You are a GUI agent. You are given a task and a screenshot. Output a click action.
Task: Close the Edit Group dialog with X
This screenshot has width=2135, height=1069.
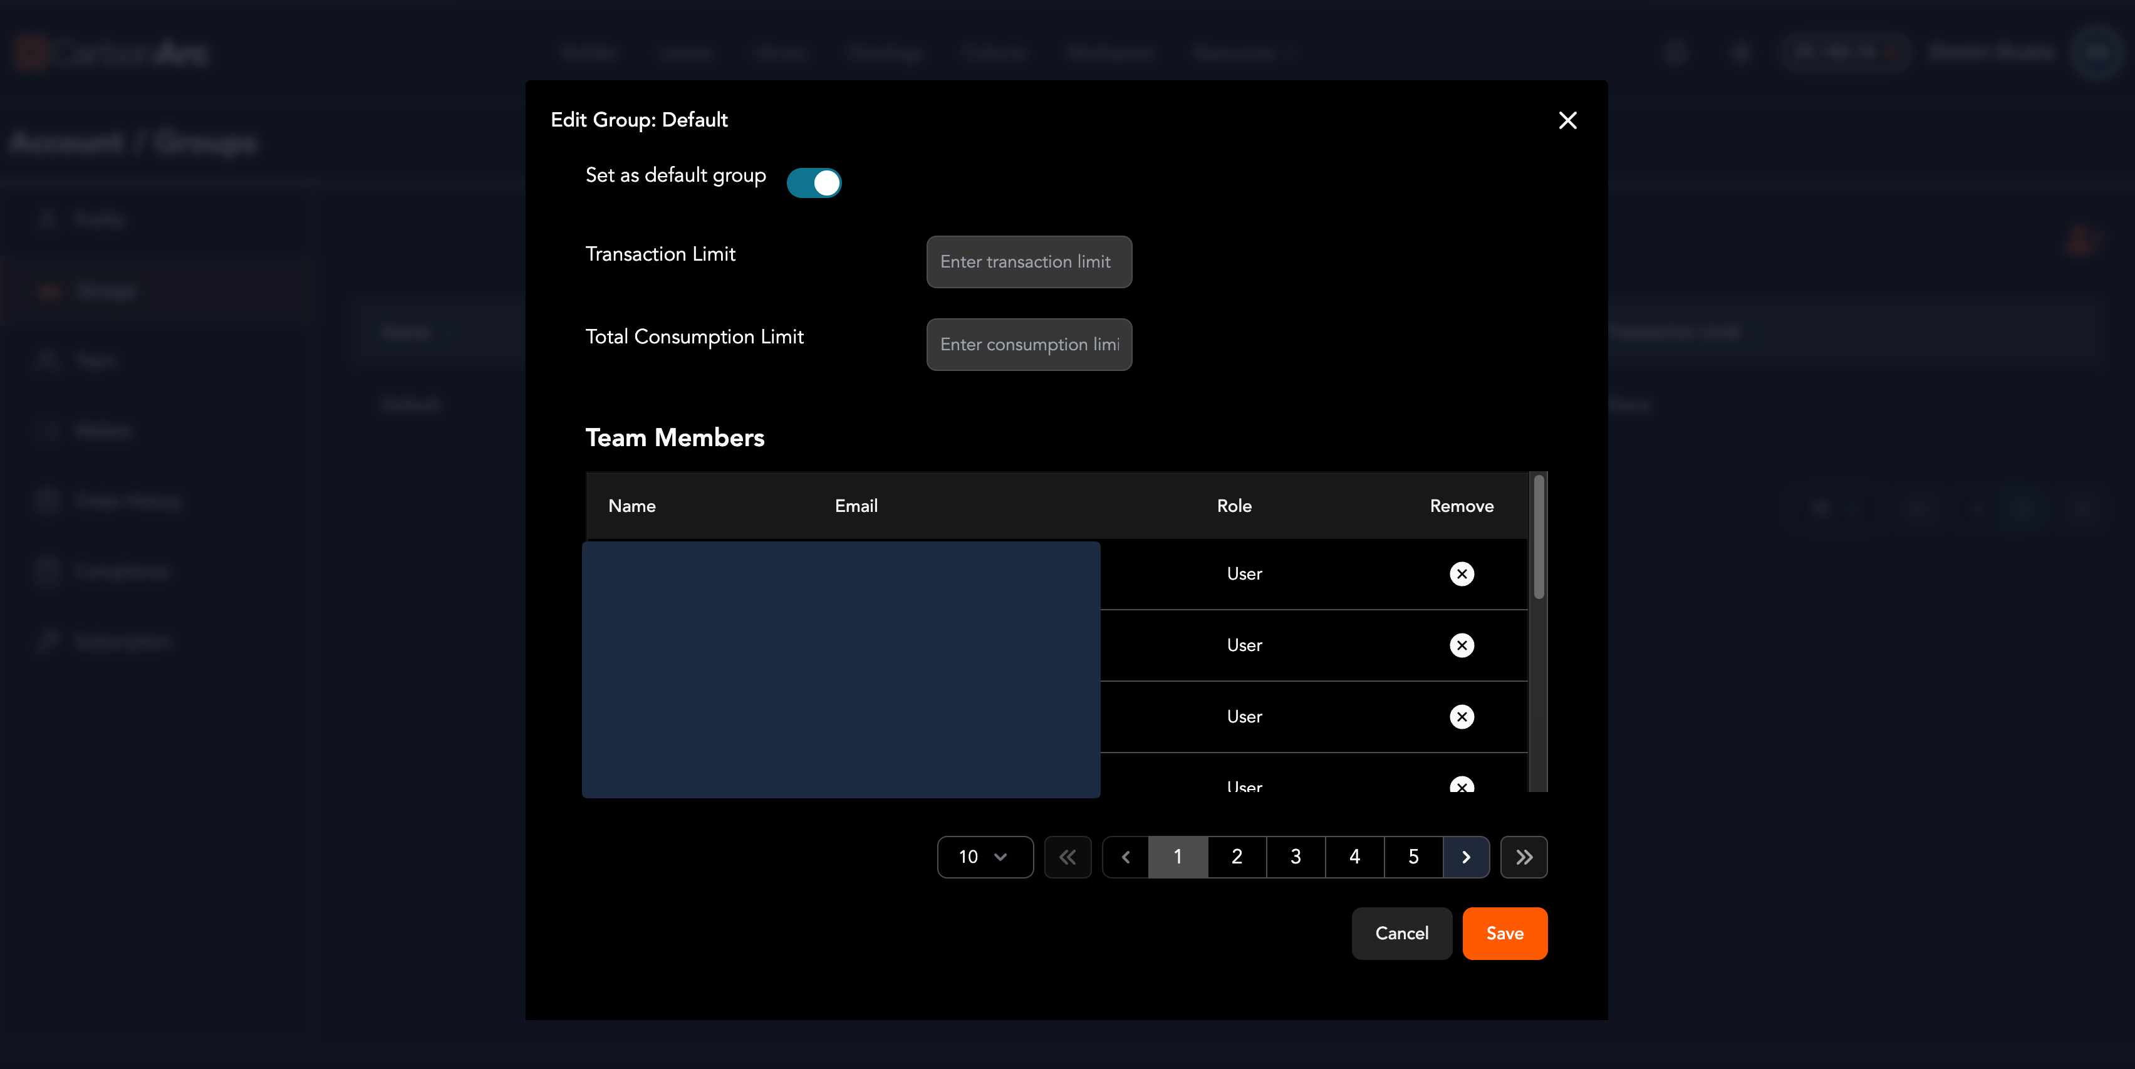point(1567,120)
